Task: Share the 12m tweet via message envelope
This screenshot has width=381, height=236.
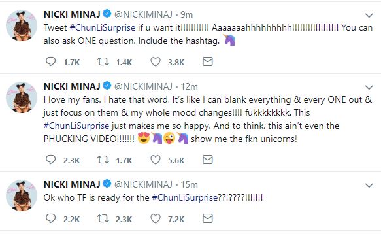Action: (x=208, y=160)
